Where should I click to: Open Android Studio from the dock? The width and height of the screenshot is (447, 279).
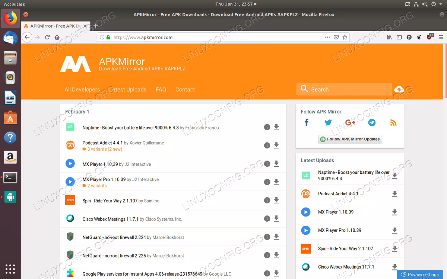(x=10, y=197)
